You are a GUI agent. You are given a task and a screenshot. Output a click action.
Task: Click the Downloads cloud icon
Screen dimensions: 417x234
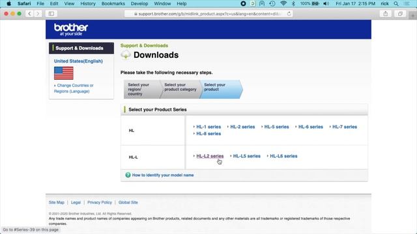coord(126,55)
